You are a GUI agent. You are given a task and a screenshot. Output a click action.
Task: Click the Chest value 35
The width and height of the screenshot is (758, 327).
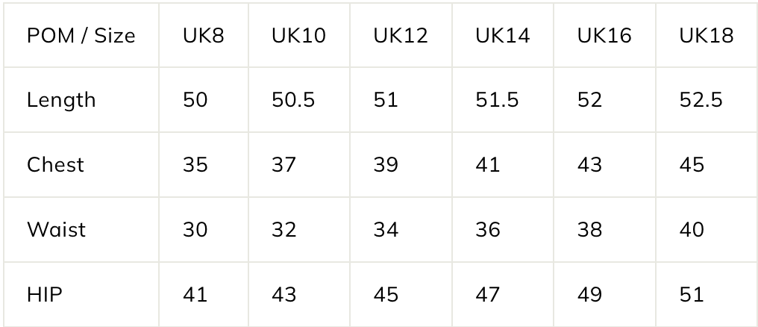pyautogui.click(x=195, y=165)
